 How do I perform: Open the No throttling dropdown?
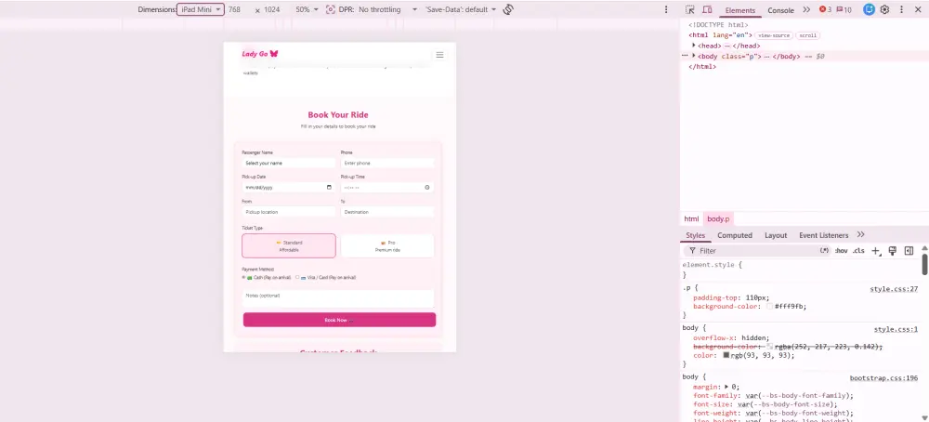tap(387, 9)
